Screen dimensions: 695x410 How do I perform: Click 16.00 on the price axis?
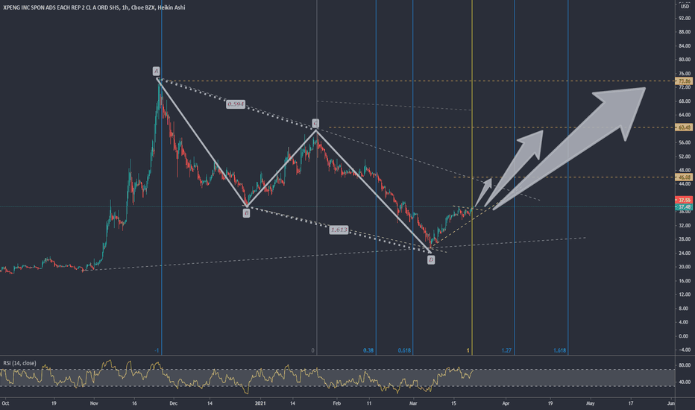[685, 280]
